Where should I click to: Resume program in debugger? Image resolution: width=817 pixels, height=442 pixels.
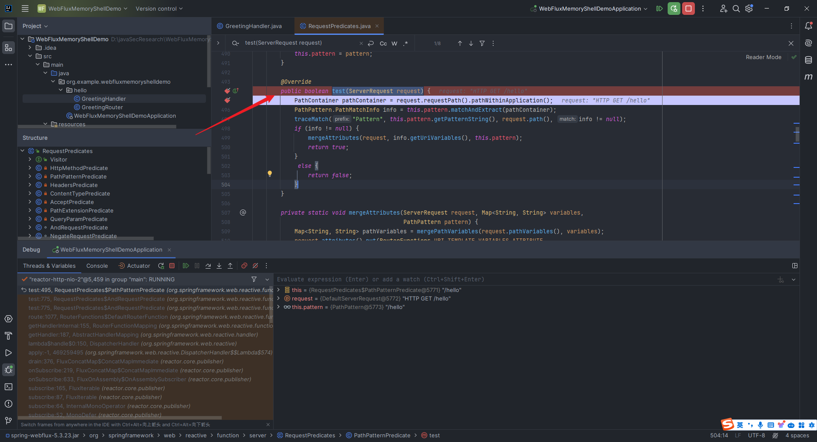(x=186, y=266)
